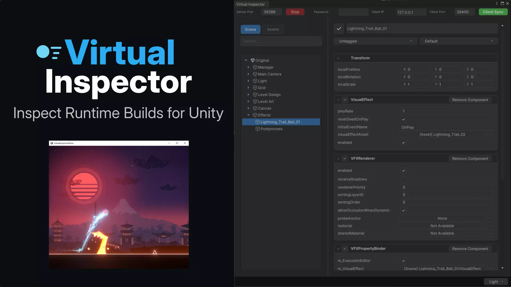Click the Unity scene icon beside Original

(x=252, y=60)
